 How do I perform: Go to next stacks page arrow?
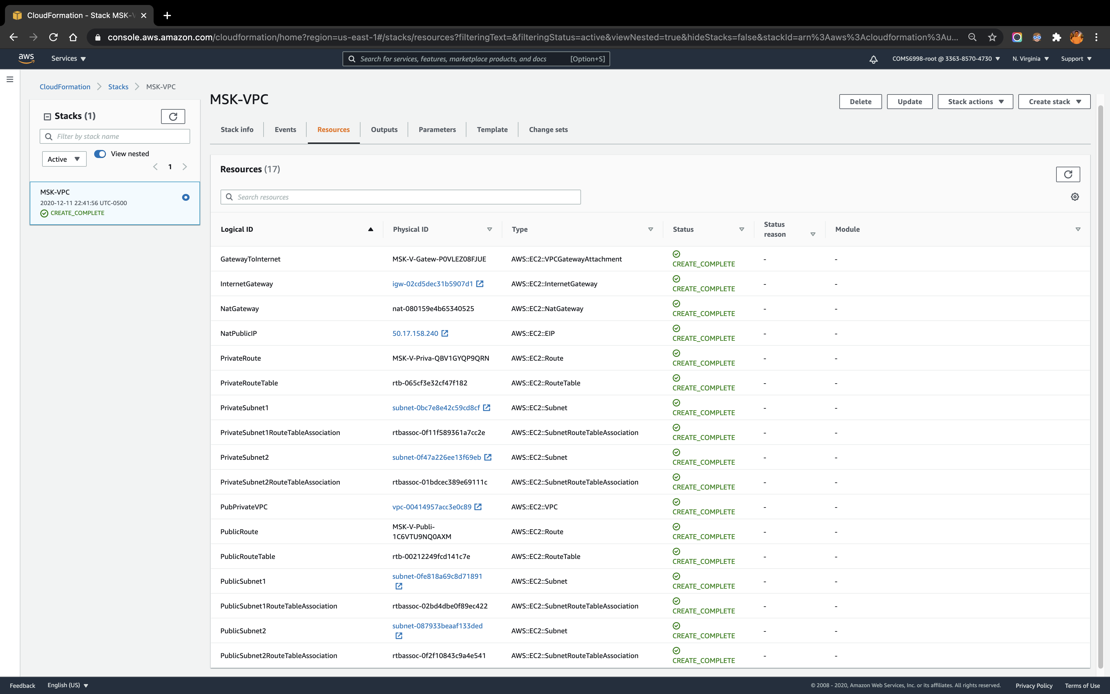[x=185, y=167]
